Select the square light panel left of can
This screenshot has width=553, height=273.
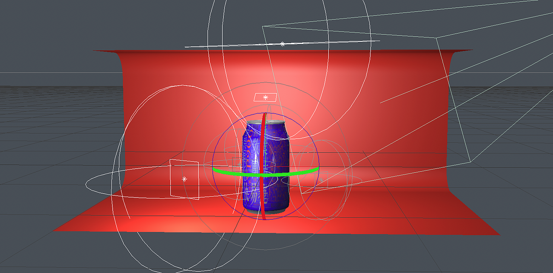pos(184,179)
